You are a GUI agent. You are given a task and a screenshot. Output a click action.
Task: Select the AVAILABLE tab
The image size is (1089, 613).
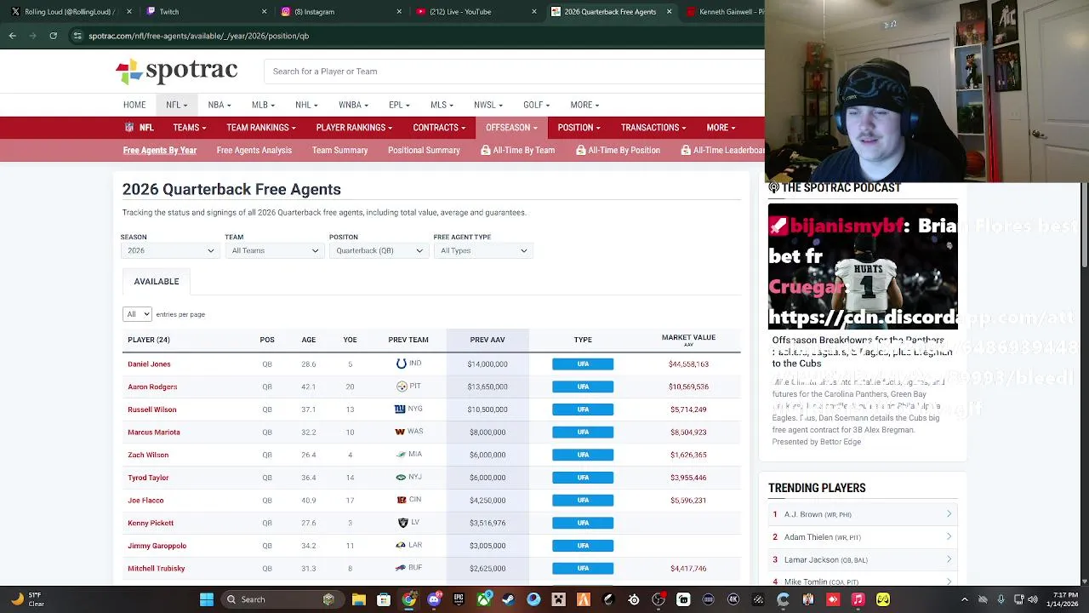[157, 281]
